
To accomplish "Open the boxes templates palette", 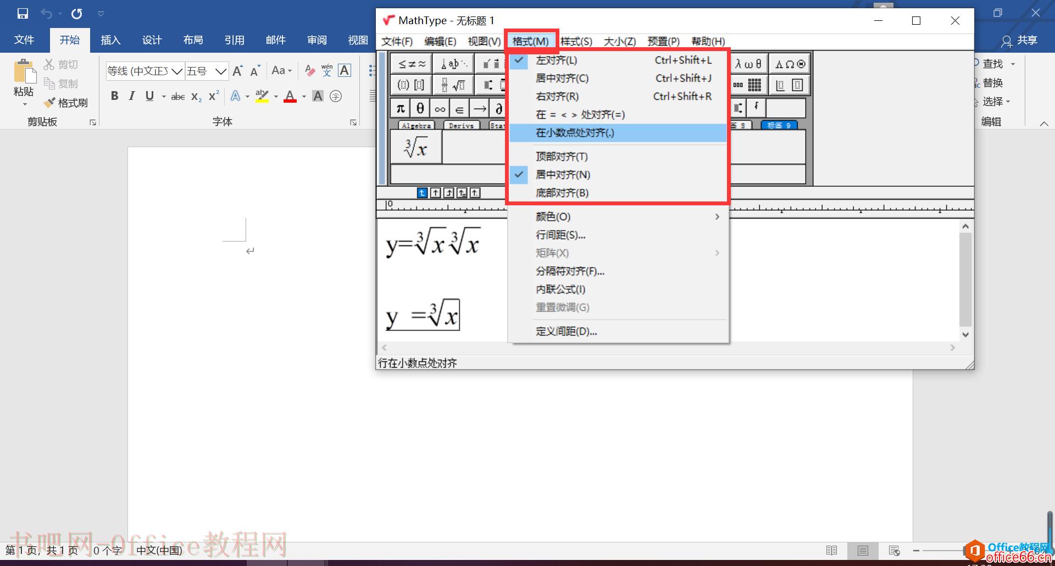I will coord(790,85).
